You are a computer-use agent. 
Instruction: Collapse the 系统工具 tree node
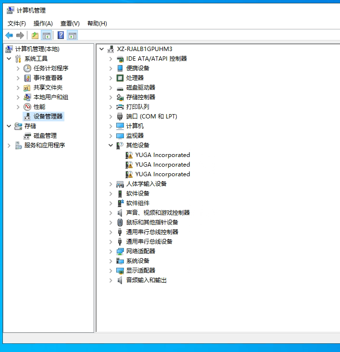click(9, 59)
